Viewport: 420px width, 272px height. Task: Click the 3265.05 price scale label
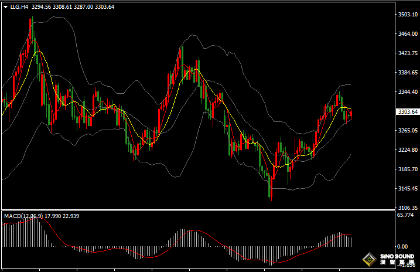[x=407, y=131]
